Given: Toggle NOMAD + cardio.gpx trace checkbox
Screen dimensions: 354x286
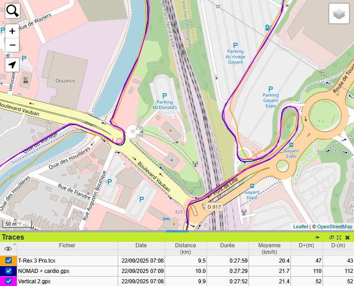Looking at the screenshot, I should pos(9,271).
